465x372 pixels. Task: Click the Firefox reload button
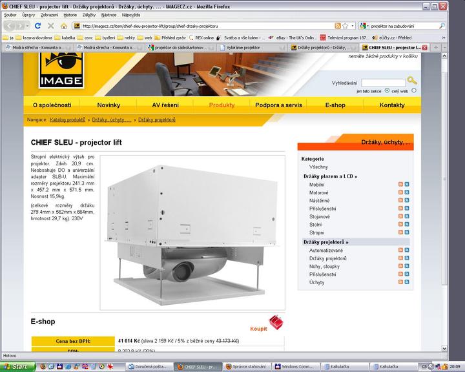[x=37, y=26]
